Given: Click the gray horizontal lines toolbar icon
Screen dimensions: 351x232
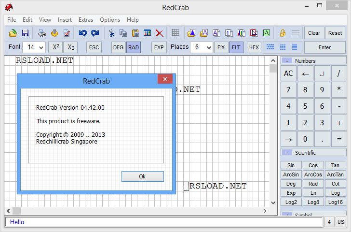Looking at the screenshot, I should click(x=296, y=33).
